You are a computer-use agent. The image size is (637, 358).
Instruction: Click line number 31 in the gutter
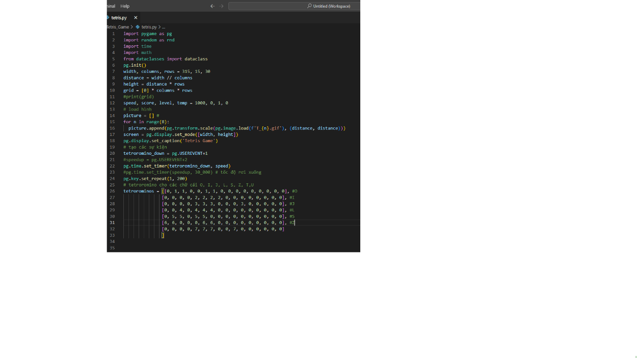click(x=112, y=223)
